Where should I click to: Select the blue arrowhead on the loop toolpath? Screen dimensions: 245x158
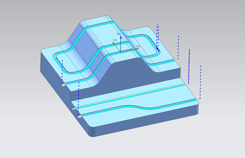point(158,49)
